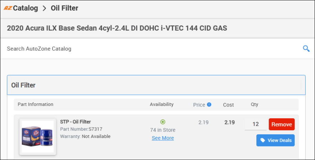Select the Oil Filter breadcrumb item

pos(65,8)
